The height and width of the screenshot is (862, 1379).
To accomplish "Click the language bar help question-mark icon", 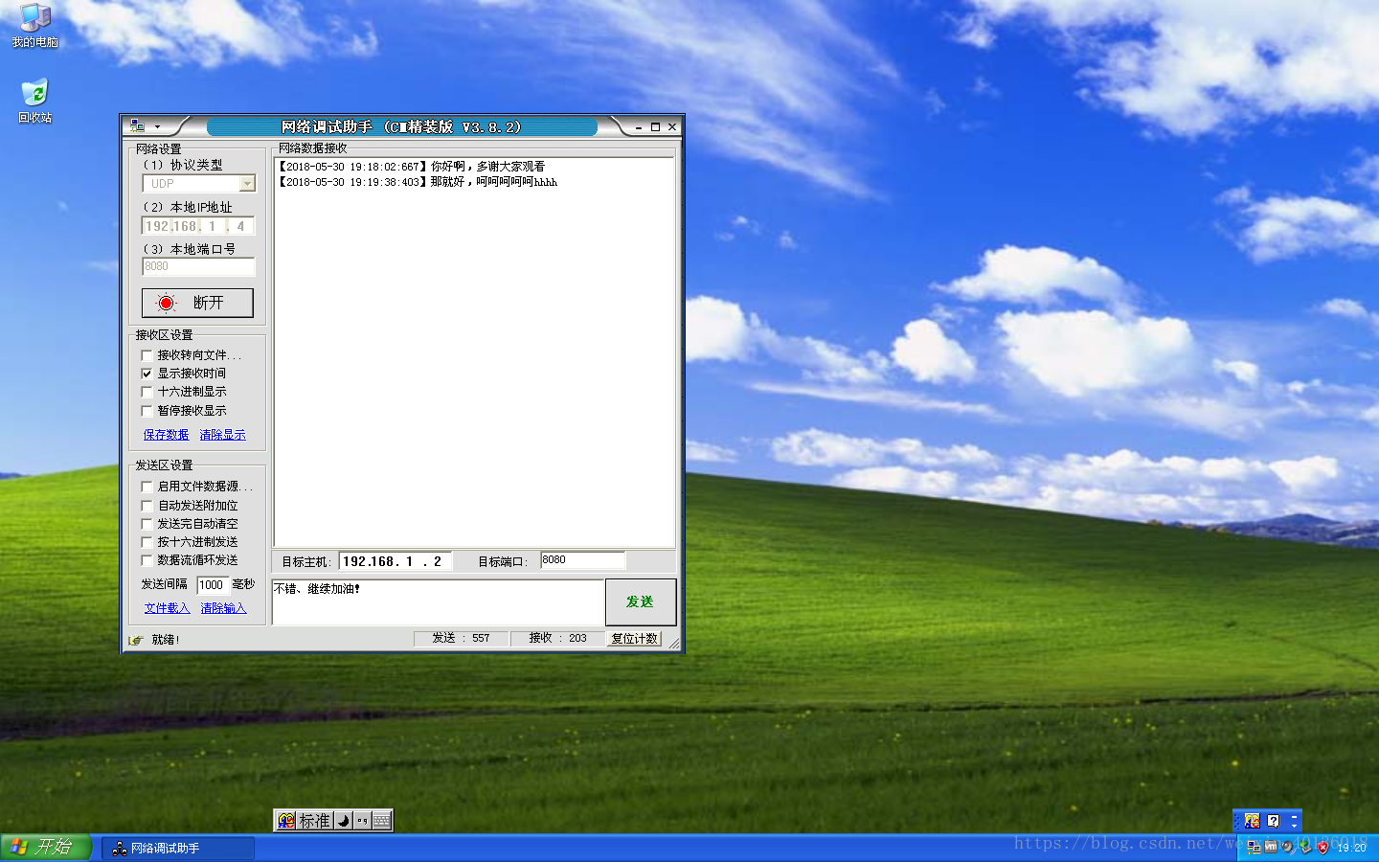I will click(1274, 821).
